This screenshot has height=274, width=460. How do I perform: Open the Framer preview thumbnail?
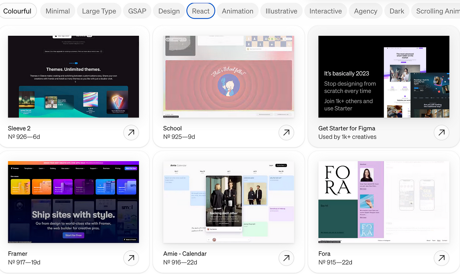[74, 202]
